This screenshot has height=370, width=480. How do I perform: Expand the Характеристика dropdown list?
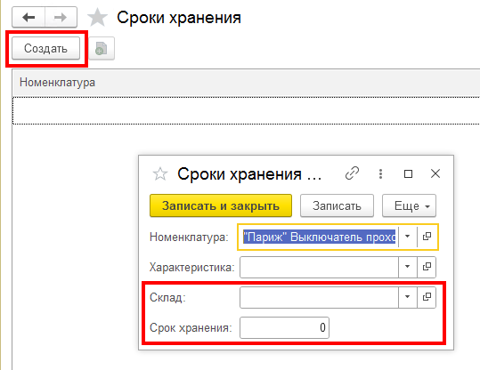point(408,267)
